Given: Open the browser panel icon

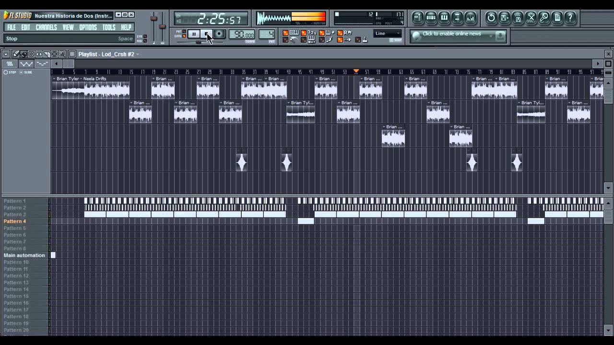Looking at the screenshot, I should click(x=457, y=18).
